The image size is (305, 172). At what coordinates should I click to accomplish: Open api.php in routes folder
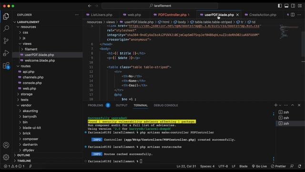pos(29,72)
